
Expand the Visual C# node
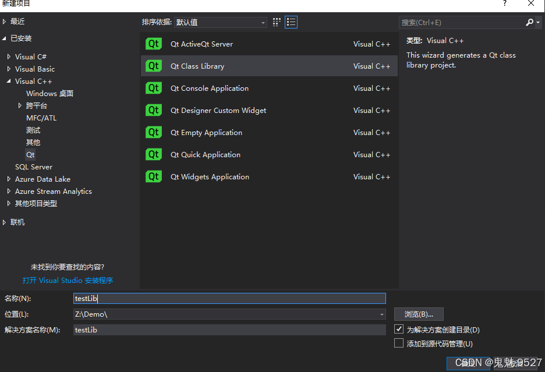click(9, 56)
